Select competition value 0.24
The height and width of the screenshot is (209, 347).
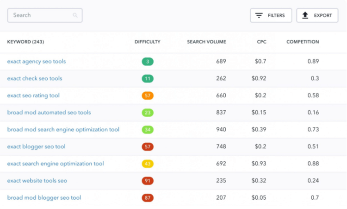[x=313, y=181]
